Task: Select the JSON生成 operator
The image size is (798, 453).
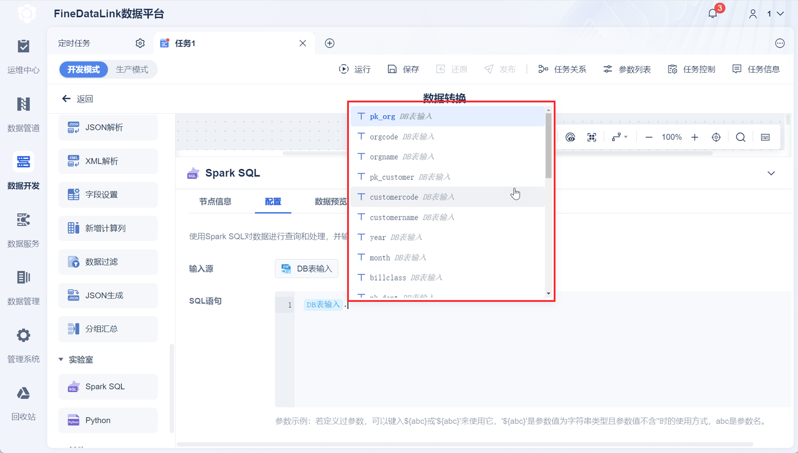Action: pos(108,295)
